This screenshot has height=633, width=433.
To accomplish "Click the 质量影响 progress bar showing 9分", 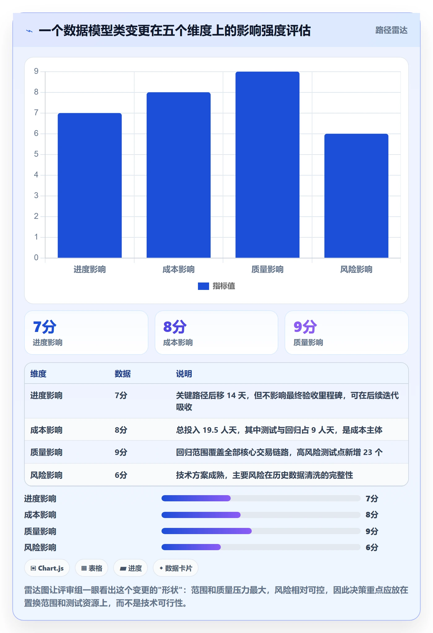I will click(261, 531).
